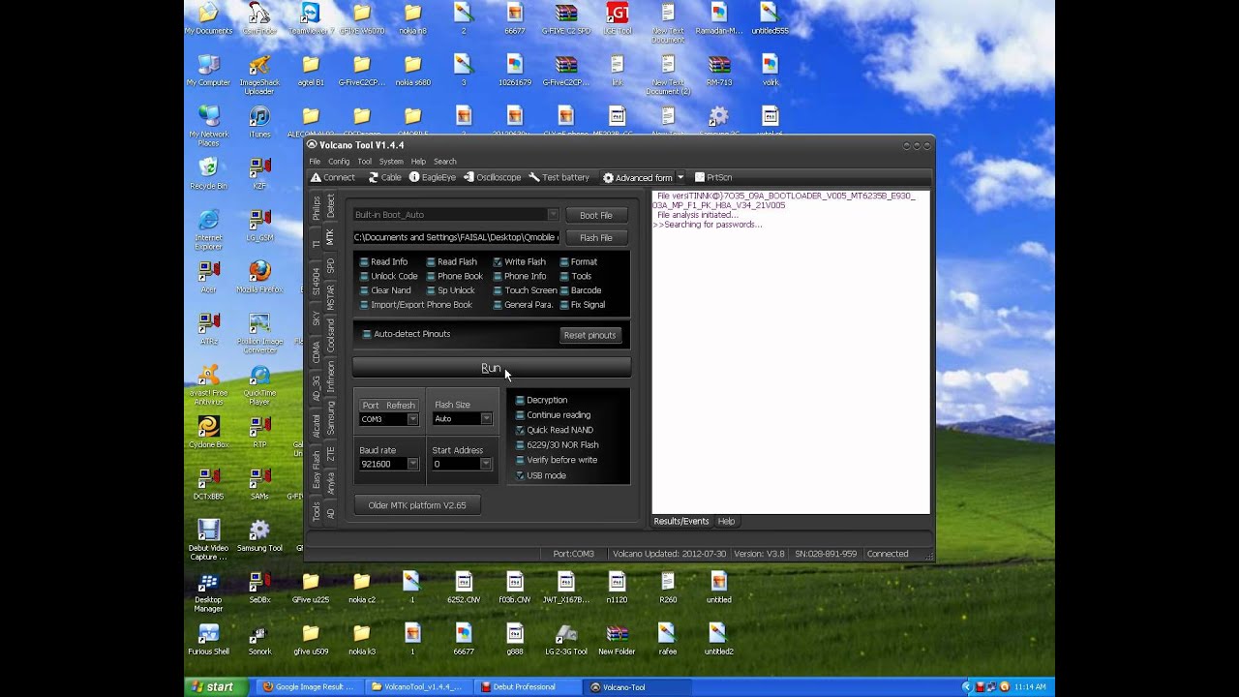Select LG 2-3G Tool desktop icon
Screen dimensions: 1239x697
pos(565,640)
